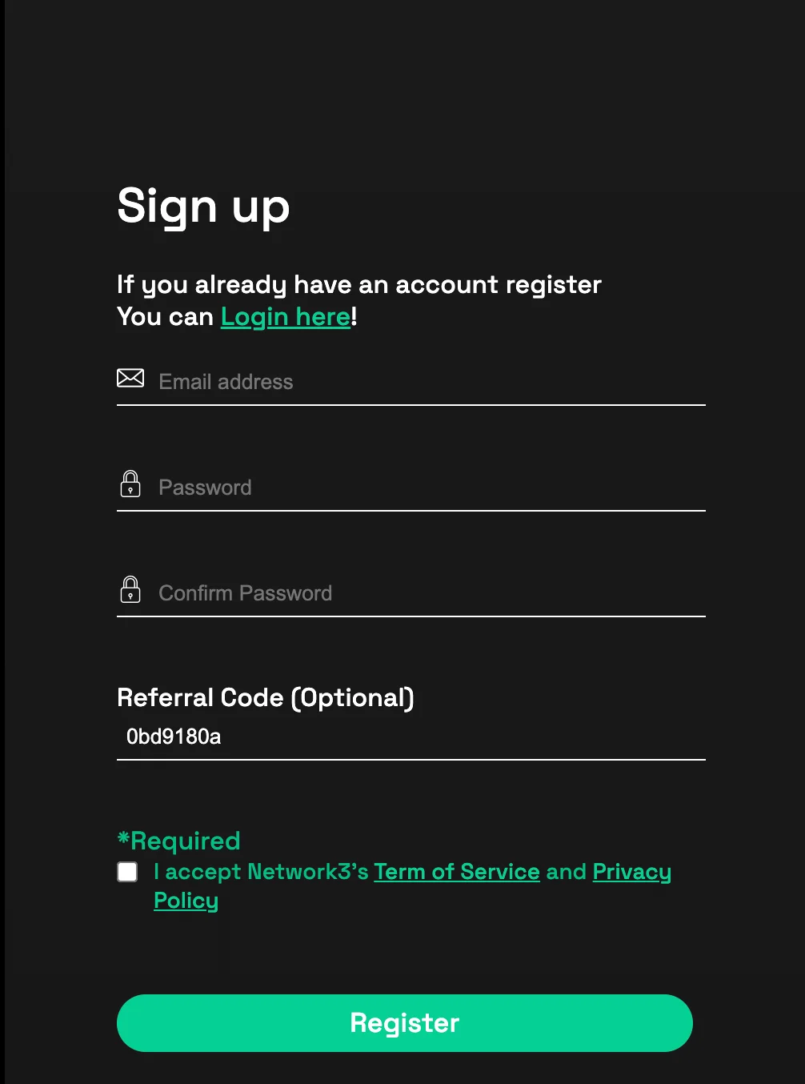This screenshot has height=1084, width=805.
Task: Click the padlock icon next to Password
Action: coord(130,484)
